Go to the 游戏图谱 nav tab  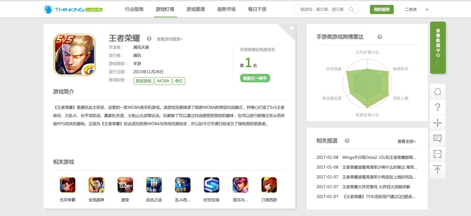point(196,9)
